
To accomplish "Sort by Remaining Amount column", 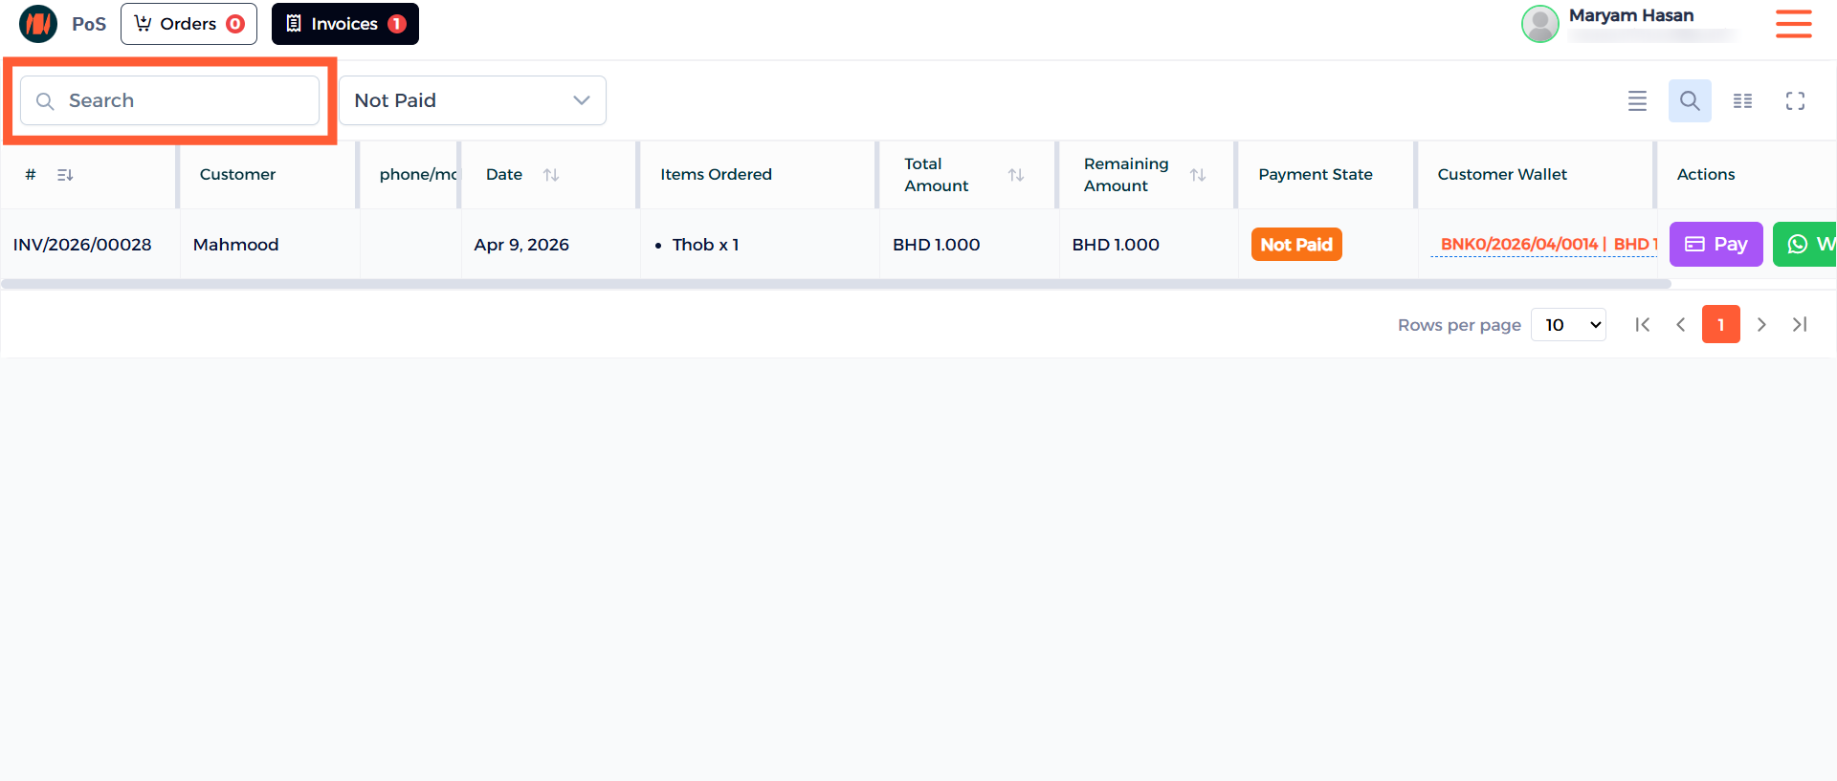I will [1197, 175].
